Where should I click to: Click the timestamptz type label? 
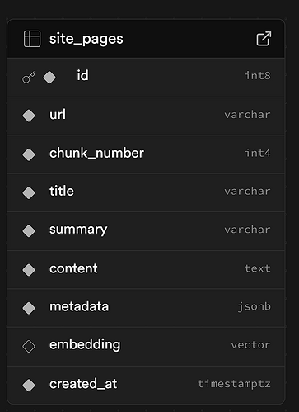[234, 384]
